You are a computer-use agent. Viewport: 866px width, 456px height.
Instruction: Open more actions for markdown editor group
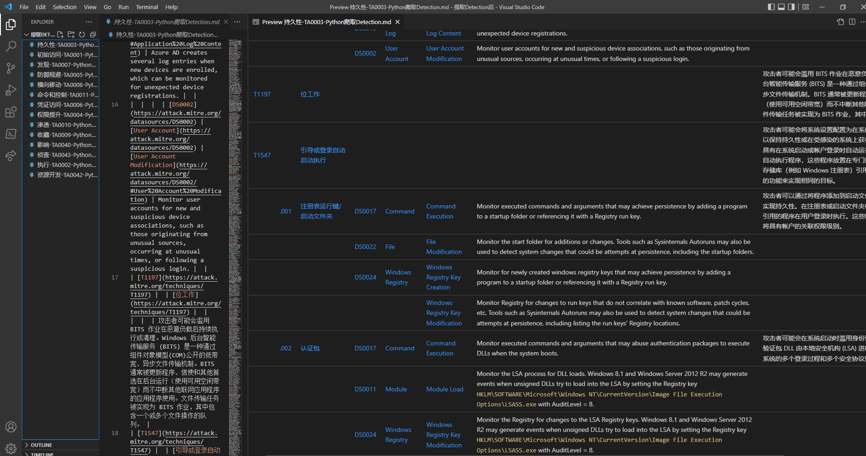coord(237,22)
